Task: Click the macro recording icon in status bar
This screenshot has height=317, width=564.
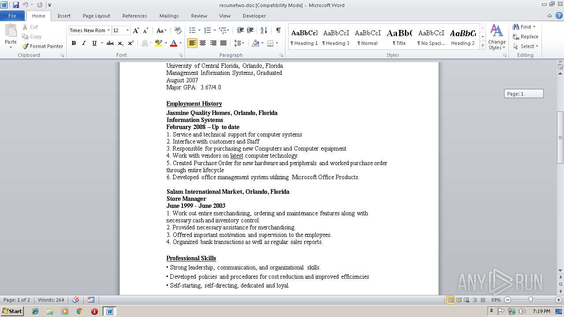Action: (x=91, y=300)
